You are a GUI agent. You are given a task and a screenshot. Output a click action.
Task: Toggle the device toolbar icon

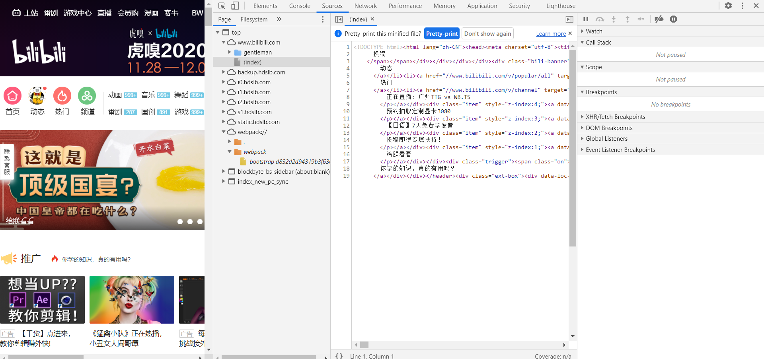pyautogui.click(x=235, y=6)
